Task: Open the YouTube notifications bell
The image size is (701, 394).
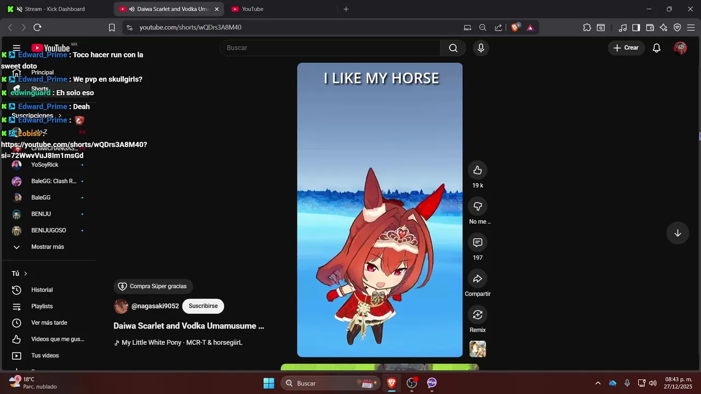Action: pyautogui.click(x=656, y=48)
